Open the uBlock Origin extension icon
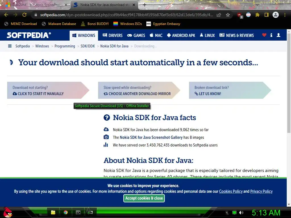Viewport: 291px width, 218px height. tap(240, 15)
